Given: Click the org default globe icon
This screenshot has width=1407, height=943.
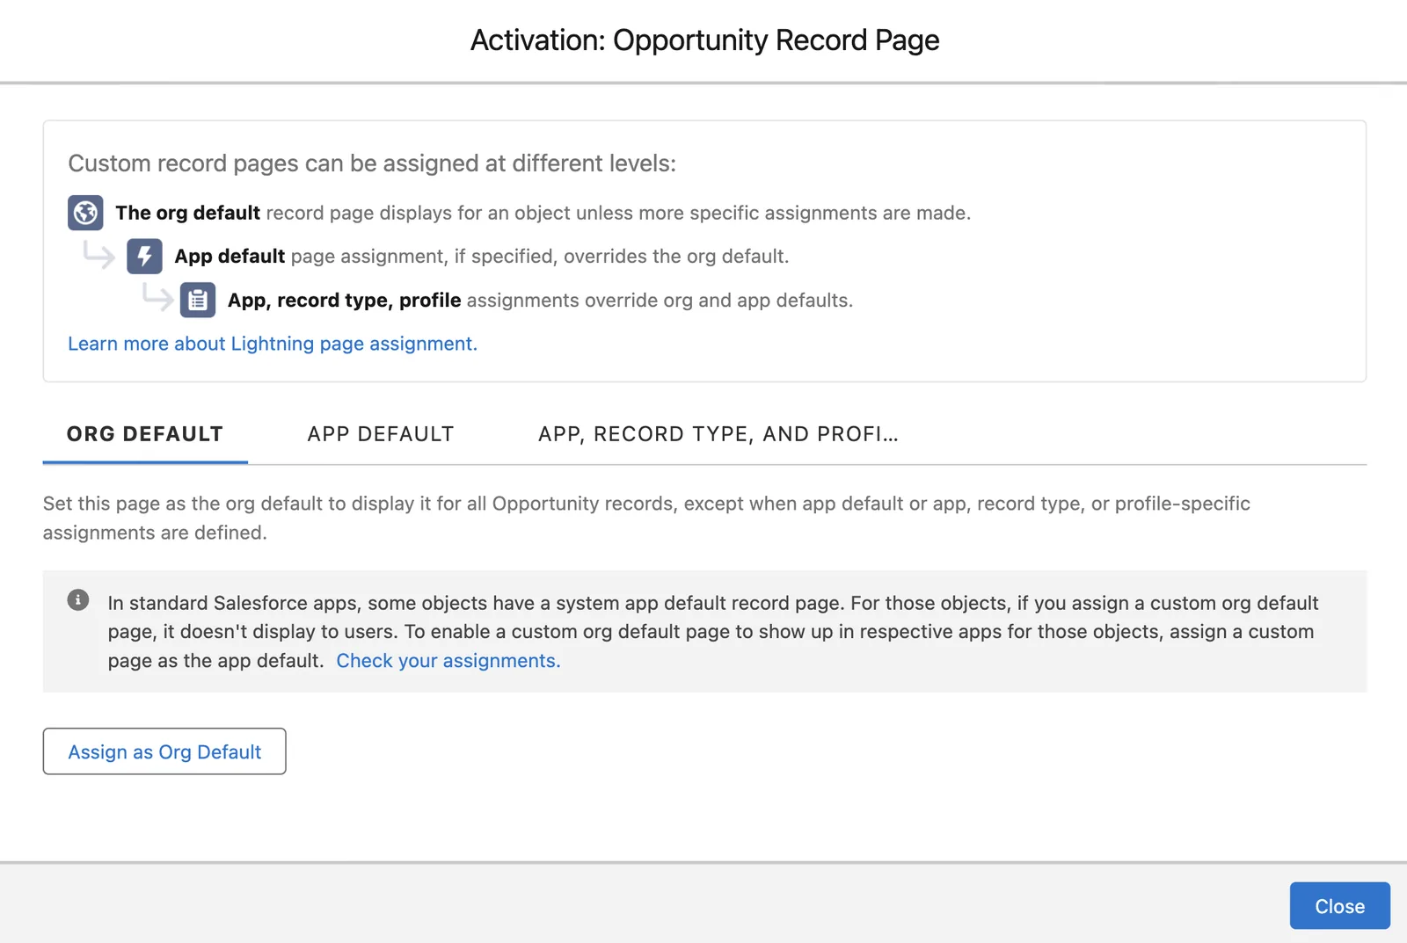Looking at the screenshot, I should (x=85, y=213).
